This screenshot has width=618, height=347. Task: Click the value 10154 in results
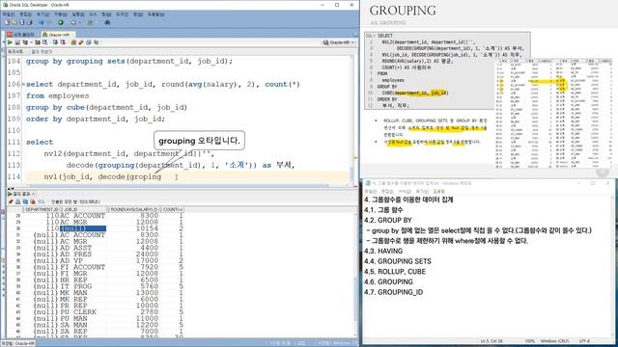147,228
